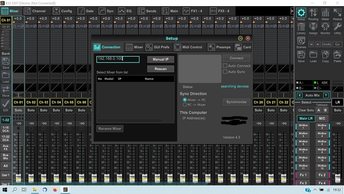Select PC -> Mixer sync direction
Viewport: 344px width, 194px height.
[185, 105]
